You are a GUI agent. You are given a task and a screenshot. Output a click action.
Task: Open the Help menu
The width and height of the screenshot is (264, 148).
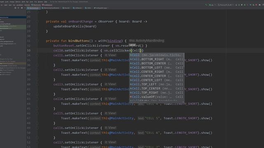point(46,2)
